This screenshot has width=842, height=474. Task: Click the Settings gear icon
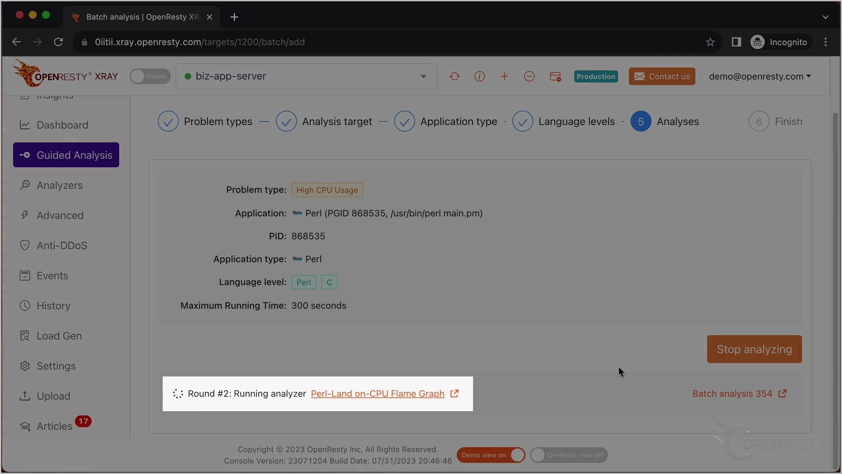25,366
